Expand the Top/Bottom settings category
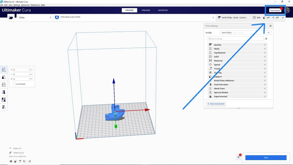 [x=238, y=53]
